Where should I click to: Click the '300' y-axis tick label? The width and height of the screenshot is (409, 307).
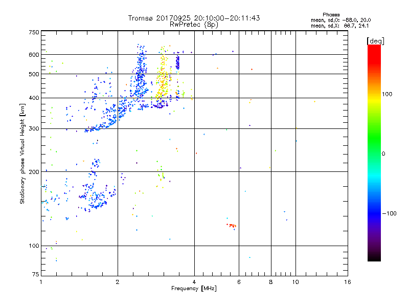(34, 128)
